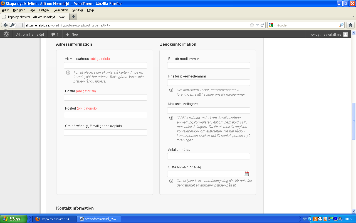Click the panda icon in system tray
356x223 pixels.
[x=320, y=219]
